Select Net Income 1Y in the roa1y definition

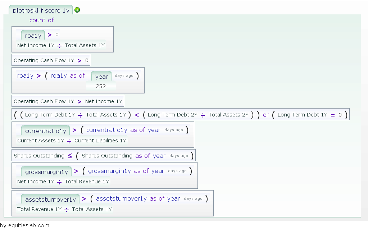click(x=36, y=45)
